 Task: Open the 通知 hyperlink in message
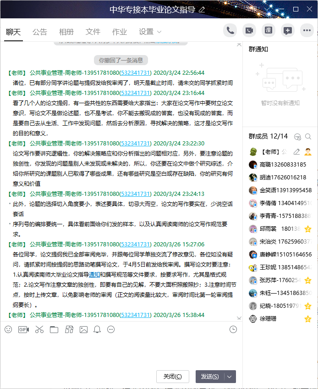click(x=94, y=275)
